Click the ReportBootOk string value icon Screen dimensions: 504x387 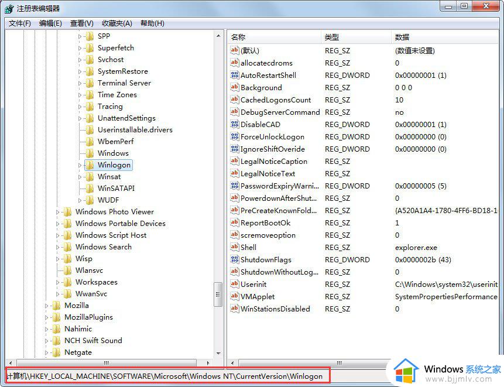pyautogui.click(x=235, y=222)
